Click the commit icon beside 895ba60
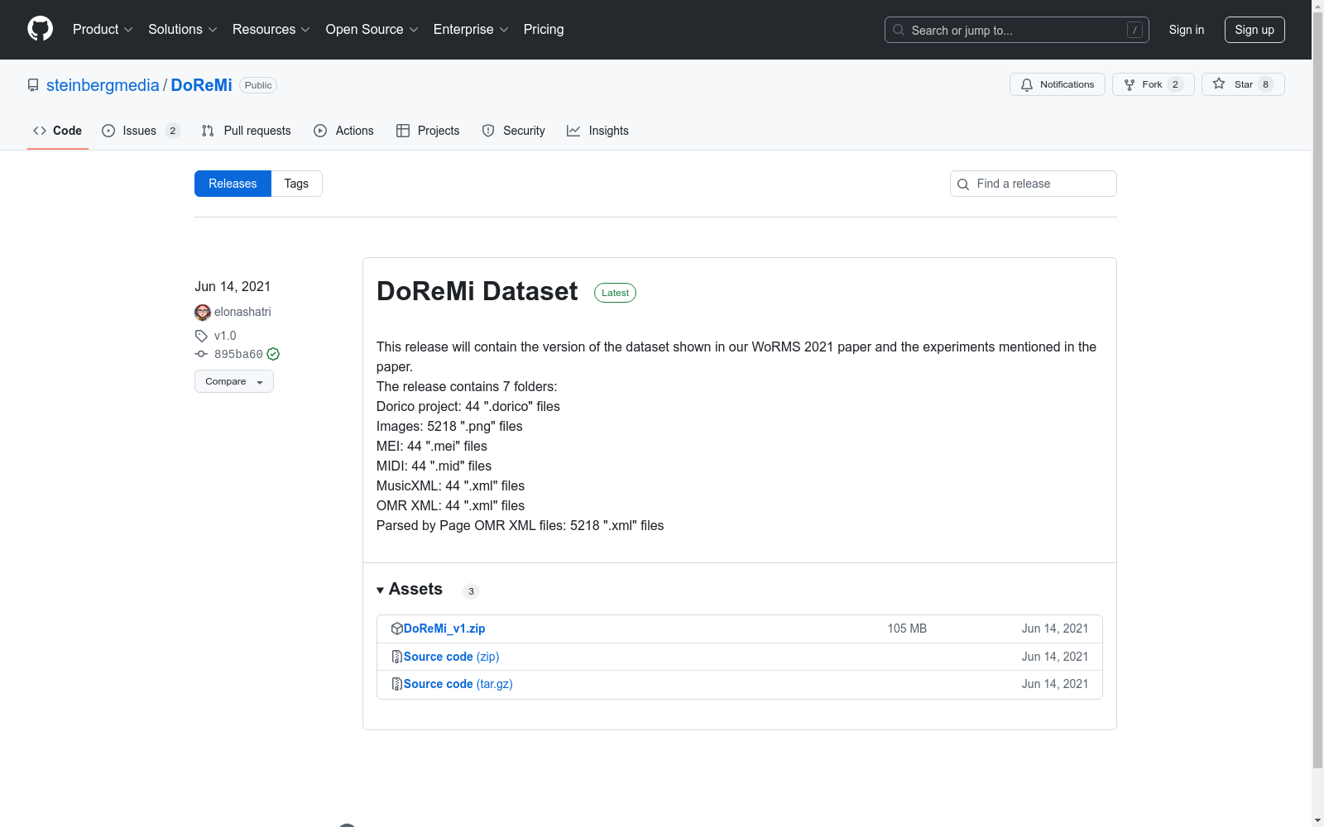This screenshot has width=1324, height=827. click(x=201, y=354)
